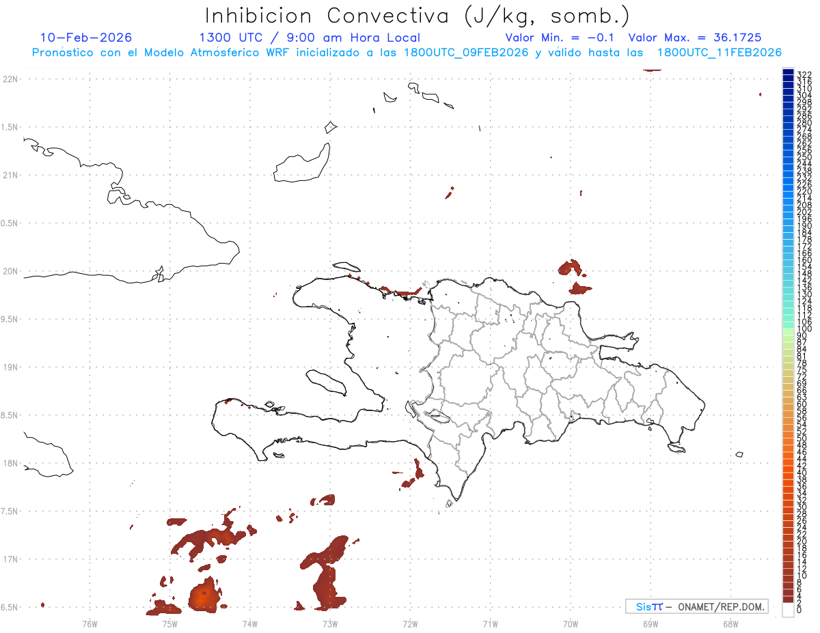Click the 'Valor Min. = -0.1' readout
Image resolution: width=820 pixels, height=633 pixels.
pyautogui.click(x=560, y=38)
